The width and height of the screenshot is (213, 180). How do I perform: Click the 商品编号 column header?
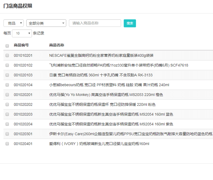click(x=21, y=45)
